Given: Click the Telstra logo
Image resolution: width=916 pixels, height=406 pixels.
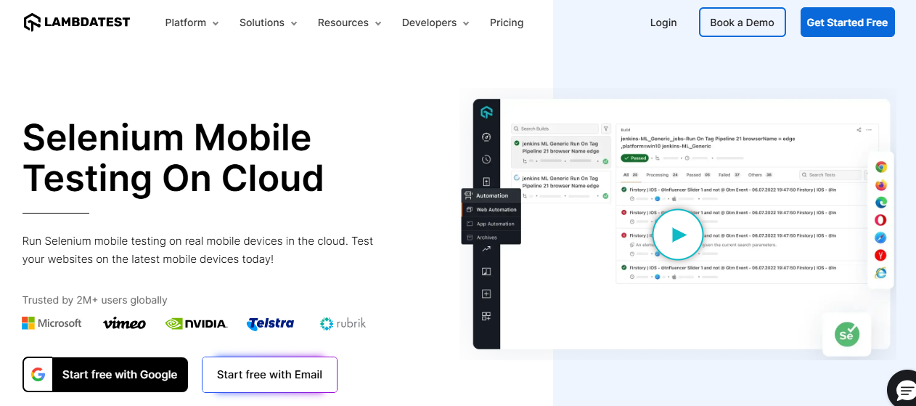Looking at the screenshot, I should [270, 323].
